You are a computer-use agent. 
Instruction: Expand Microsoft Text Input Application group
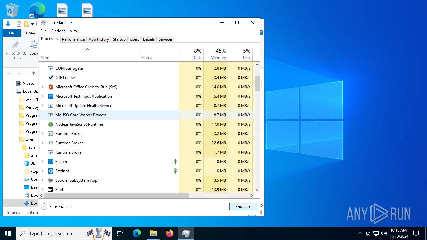point(42,96)
